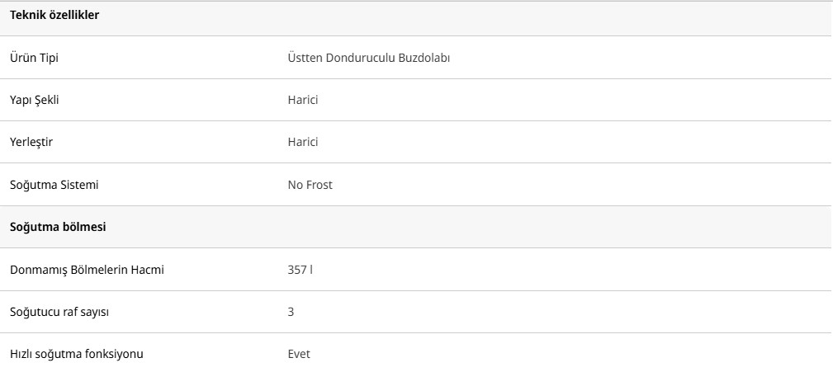Collapse the Soğutma bölmesi section header
Screen dimensions: 833x372
click(57, 227)
